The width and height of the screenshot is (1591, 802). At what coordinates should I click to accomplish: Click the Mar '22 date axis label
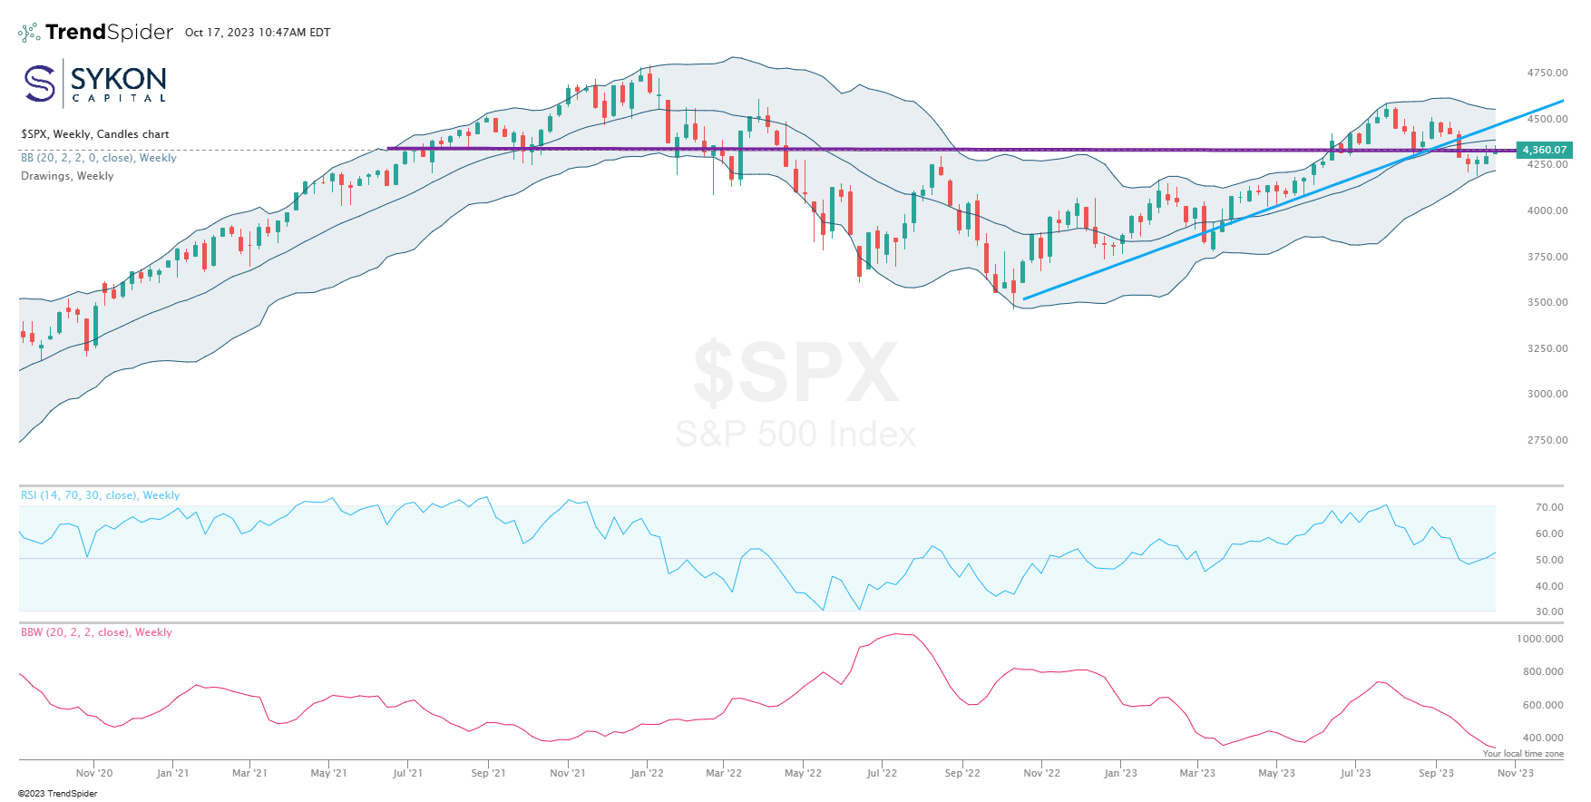(x=724, y=773)
